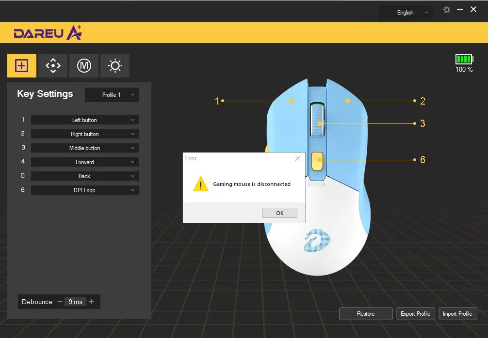Open the Right button assignment dropdown
488x338 pixels.
(x=85, y=134)
